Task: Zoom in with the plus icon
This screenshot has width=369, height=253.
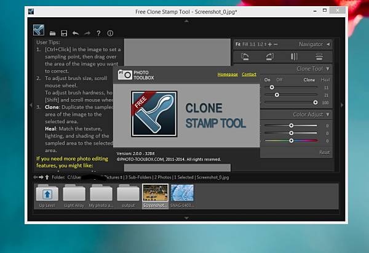Action: point(270,44)
